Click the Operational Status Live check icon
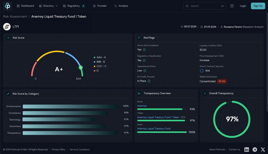 coord(145,70)
